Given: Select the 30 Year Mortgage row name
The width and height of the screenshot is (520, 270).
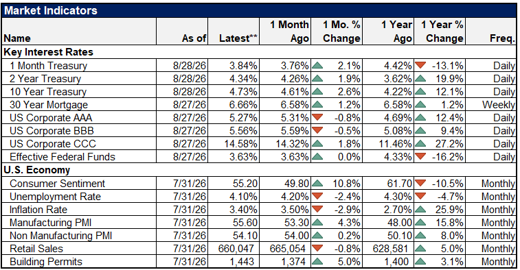Looking at the screenshot, I should tap(49, 105).
